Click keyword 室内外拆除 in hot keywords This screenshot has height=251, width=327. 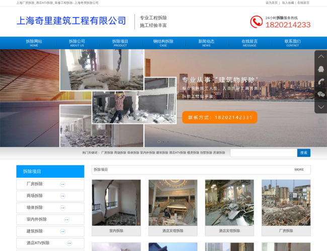click(x=147, y=153)
